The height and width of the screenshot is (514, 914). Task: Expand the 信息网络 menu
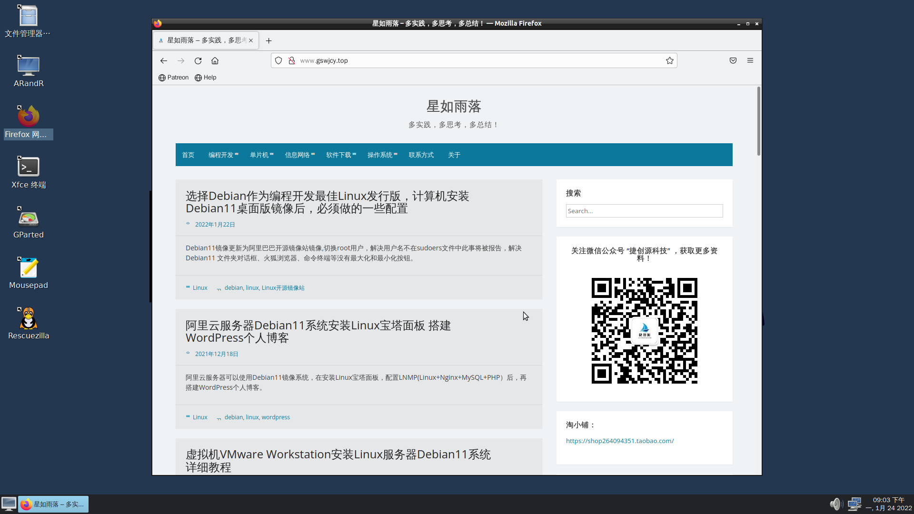tap(300, 155)
